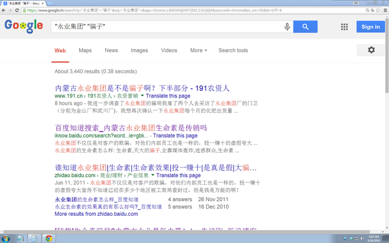Click the Sign in button
This screenshot has width=389, height=243.
pos(371,27)
